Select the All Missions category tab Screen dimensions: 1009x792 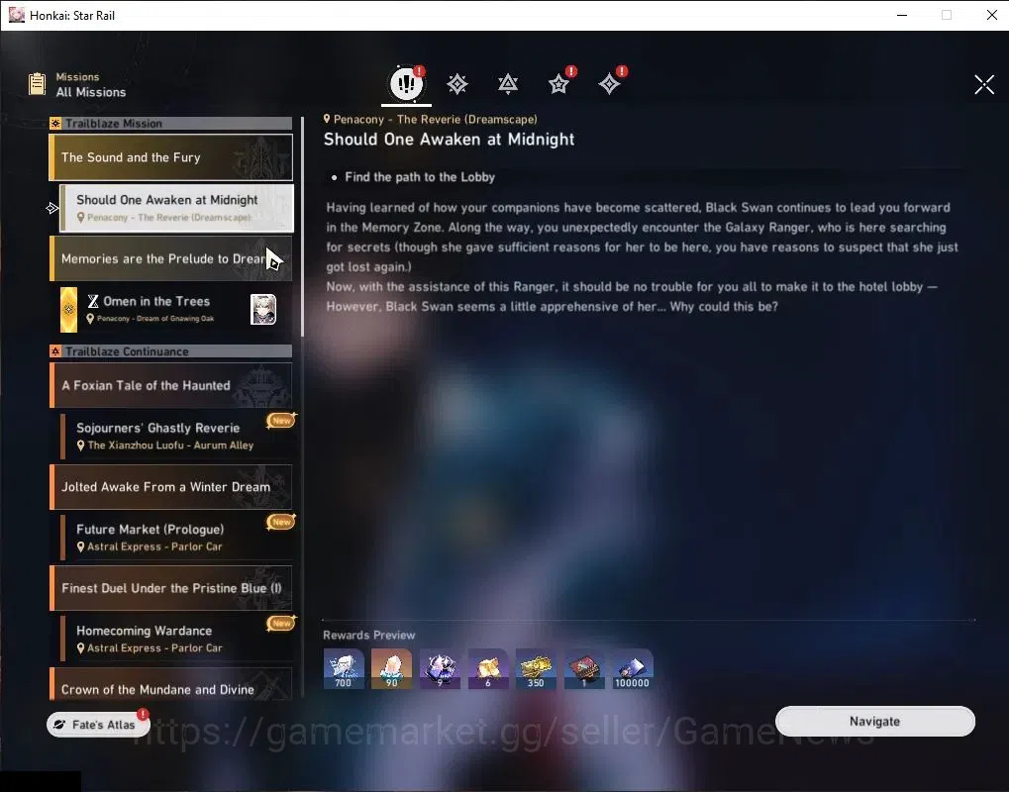[x=406, y=83]
